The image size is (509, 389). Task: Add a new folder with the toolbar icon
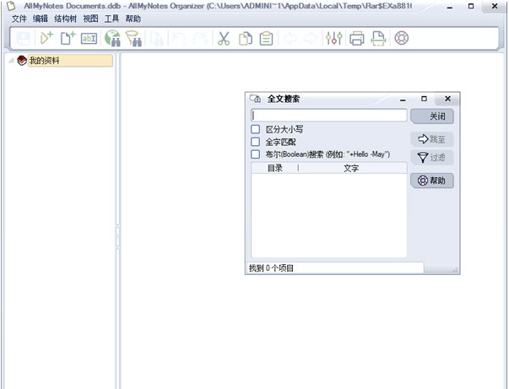pyautogui.click(x=46, y=38)
